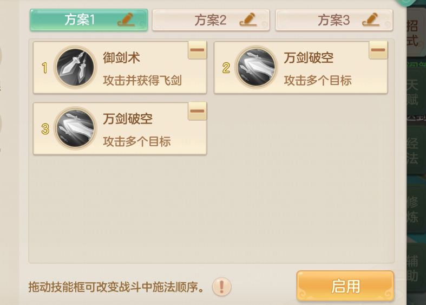Tap the 万剑破空 icon in slot 3
This screenshot has width=426, height=305.
coord(75,128)
